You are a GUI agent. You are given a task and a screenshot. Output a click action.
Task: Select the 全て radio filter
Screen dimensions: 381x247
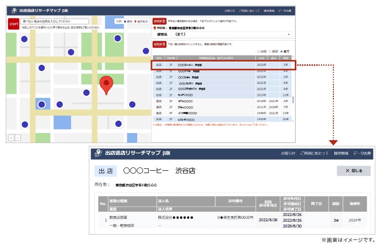click(281, 51)
